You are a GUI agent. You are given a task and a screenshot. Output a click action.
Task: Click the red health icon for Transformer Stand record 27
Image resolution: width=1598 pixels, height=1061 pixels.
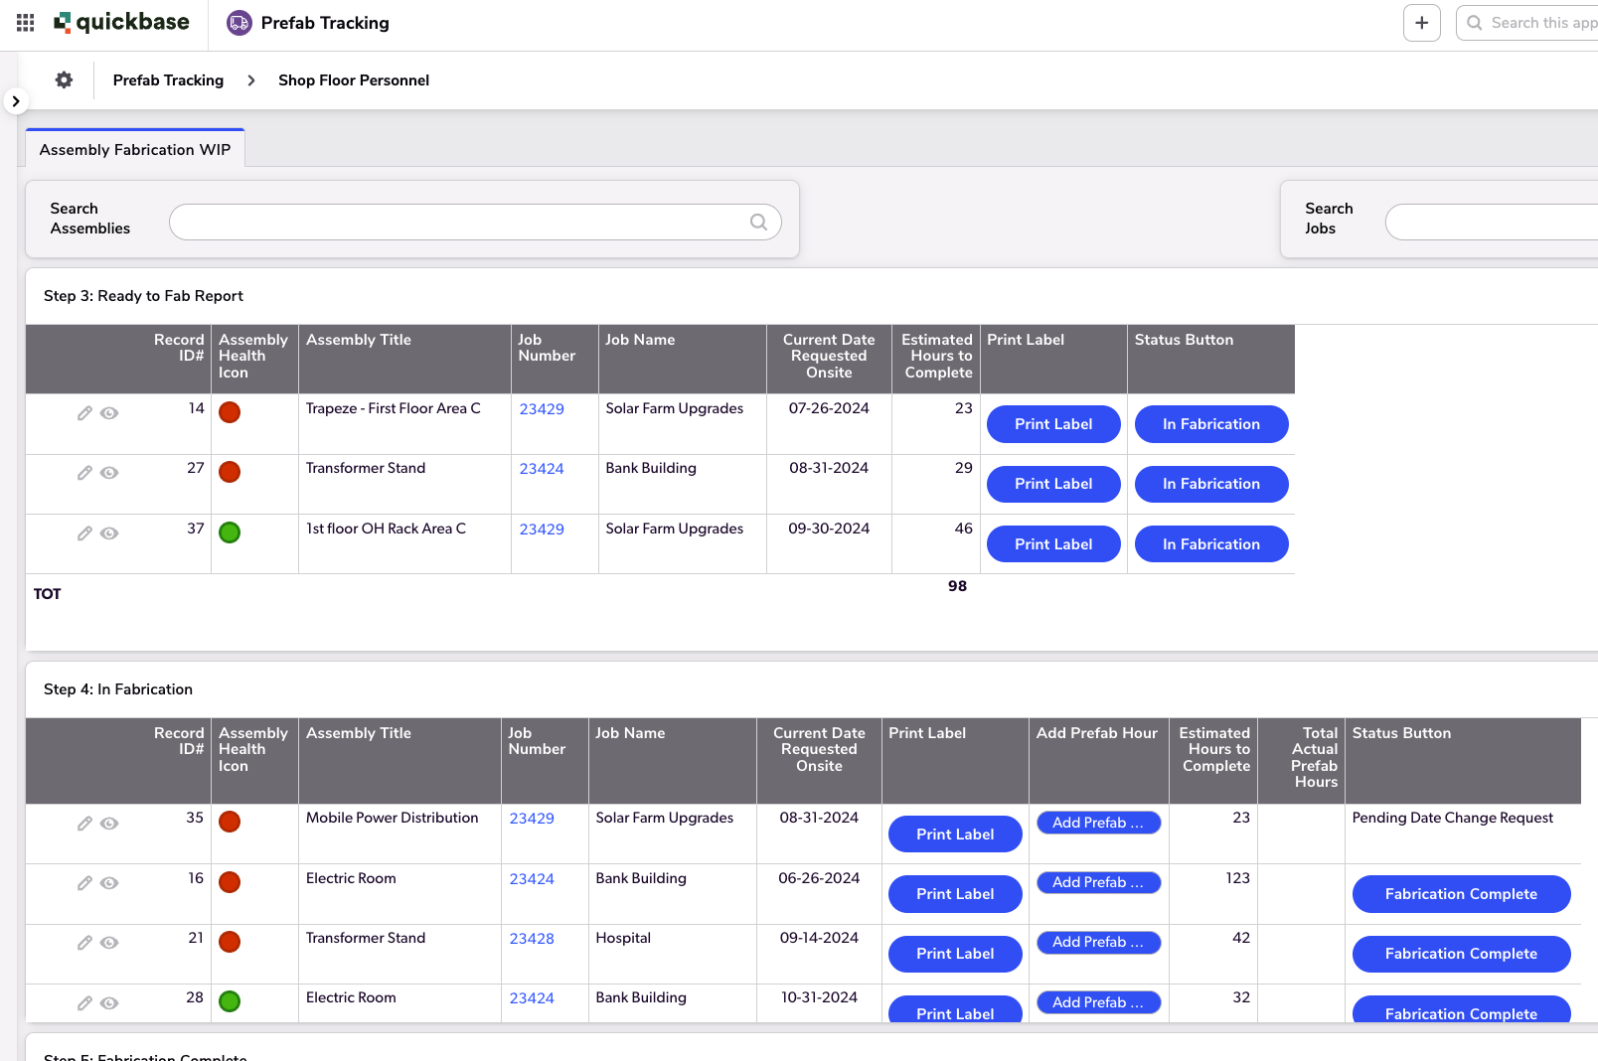pyautogui.click(x=230, y=472)
